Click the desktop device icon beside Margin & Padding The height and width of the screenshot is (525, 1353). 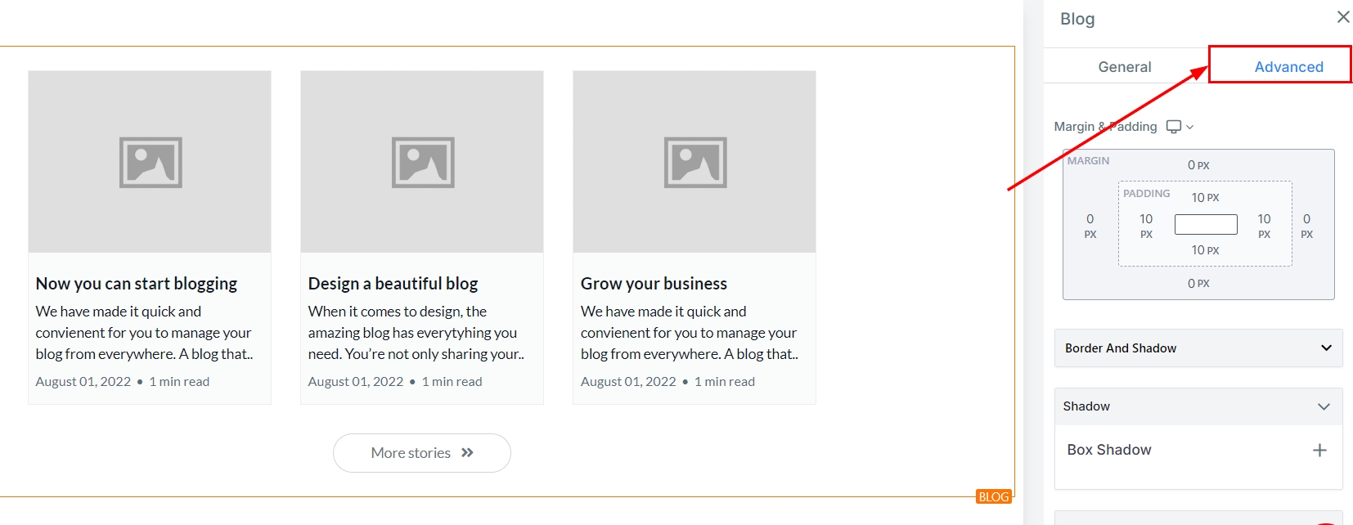[1174, 127]
